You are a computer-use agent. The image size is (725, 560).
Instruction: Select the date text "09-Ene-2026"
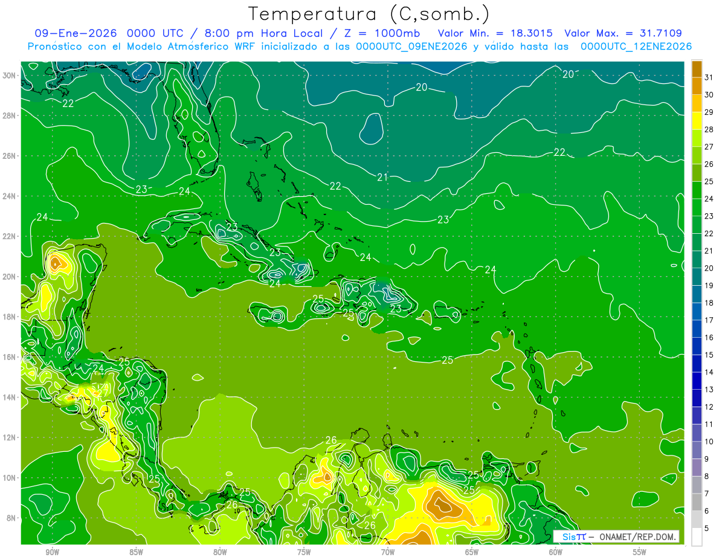click(x=76, y=33)
